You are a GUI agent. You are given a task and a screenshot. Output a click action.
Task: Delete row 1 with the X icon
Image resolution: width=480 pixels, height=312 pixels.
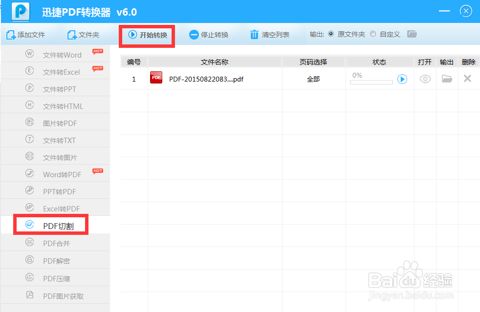(467, 79)
